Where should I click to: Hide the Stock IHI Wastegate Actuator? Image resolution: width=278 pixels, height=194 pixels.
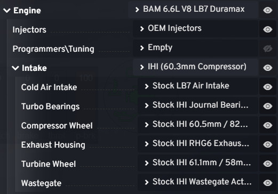tap(268, 183)
